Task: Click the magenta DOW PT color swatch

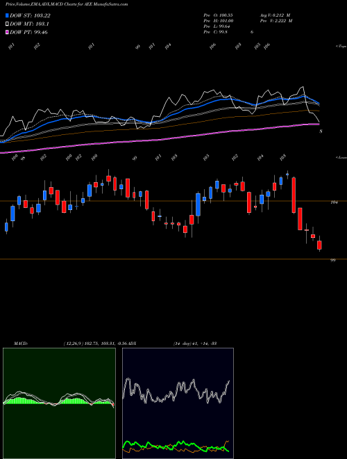Action: 7,32
